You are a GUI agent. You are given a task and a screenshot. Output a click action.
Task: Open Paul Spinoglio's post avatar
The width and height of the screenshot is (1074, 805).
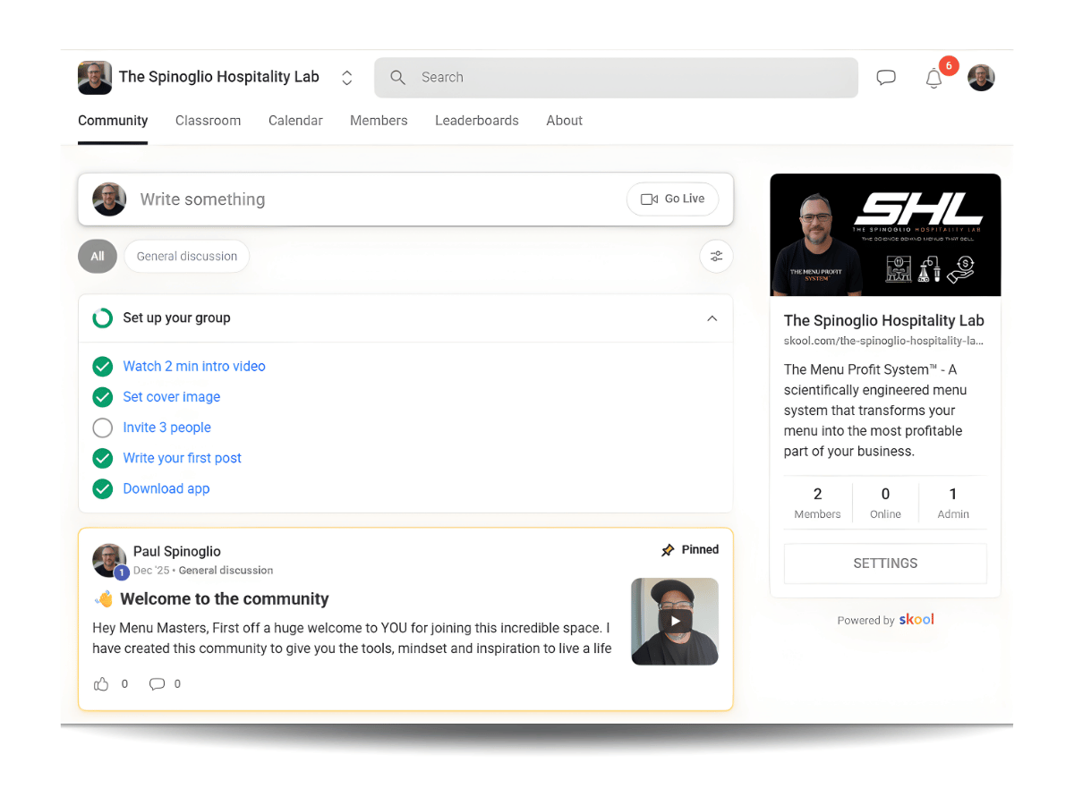coord(109,560)
